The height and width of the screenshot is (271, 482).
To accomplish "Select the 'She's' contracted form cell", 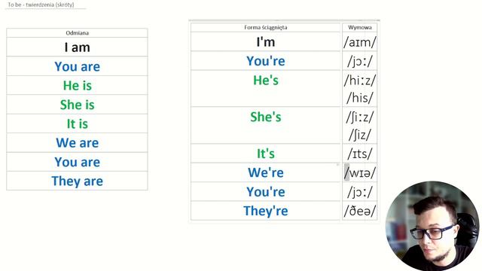I will tap(266, 126).
